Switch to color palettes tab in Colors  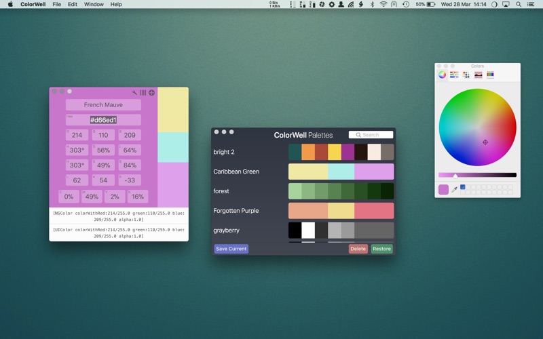point(466,75)
